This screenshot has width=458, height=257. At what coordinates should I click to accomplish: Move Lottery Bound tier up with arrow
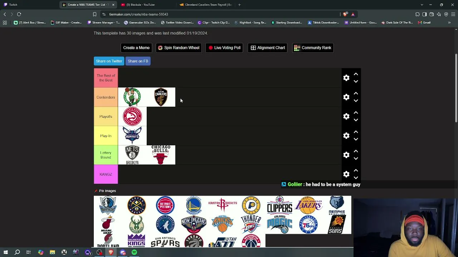pos(356,151)
